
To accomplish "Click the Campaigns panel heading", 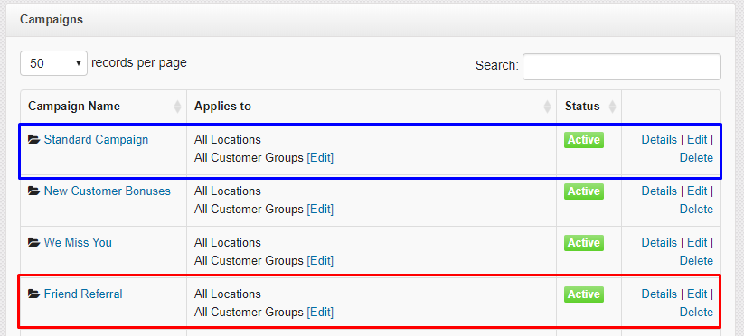I will pos(52,20).
